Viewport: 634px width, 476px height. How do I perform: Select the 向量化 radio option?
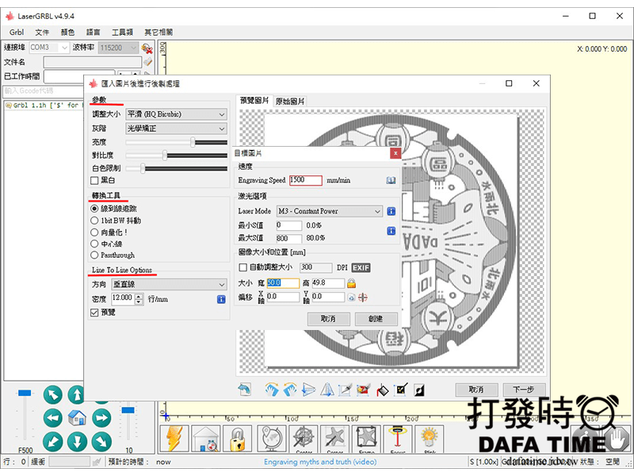click(x=94, y=232)
